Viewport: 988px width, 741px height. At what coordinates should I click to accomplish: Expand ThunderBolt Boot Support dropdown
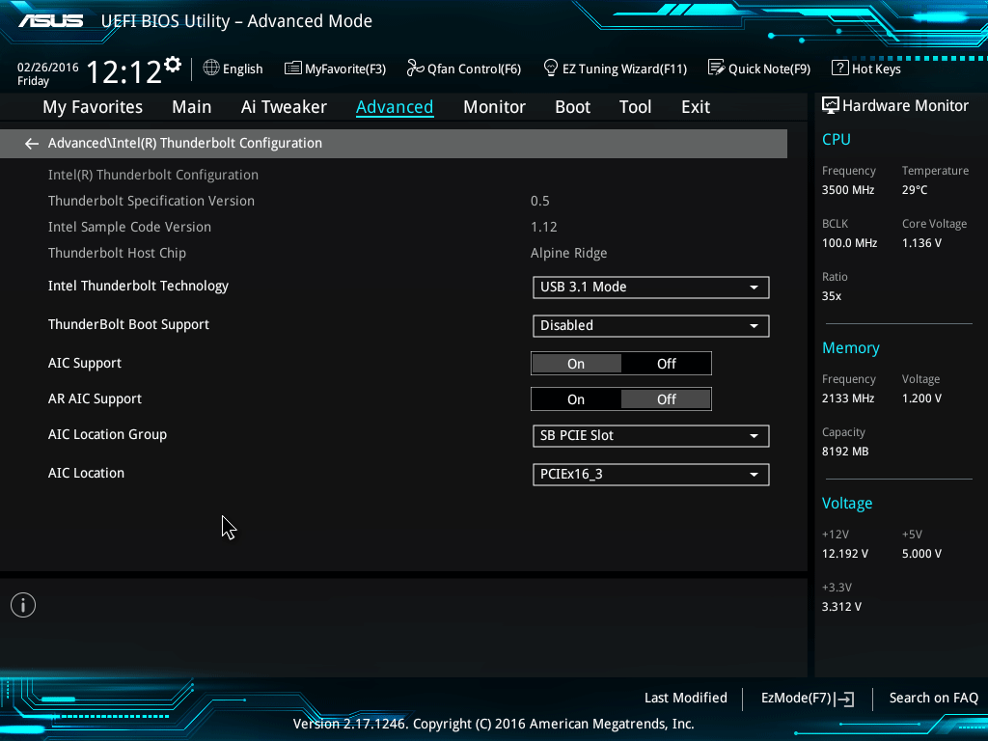point(650,325)
